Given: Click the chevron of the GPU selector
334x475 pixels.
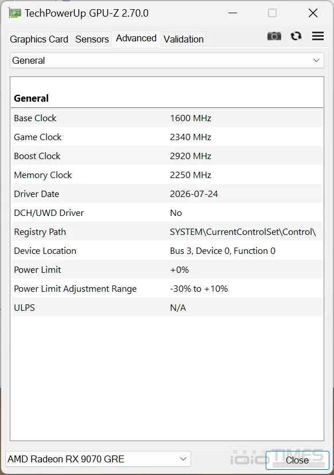Looking at the screenshot, I should [x=183, y=459].
